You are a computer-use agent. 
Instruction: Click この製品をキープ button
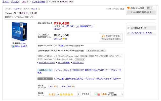[x=141, y=28]
